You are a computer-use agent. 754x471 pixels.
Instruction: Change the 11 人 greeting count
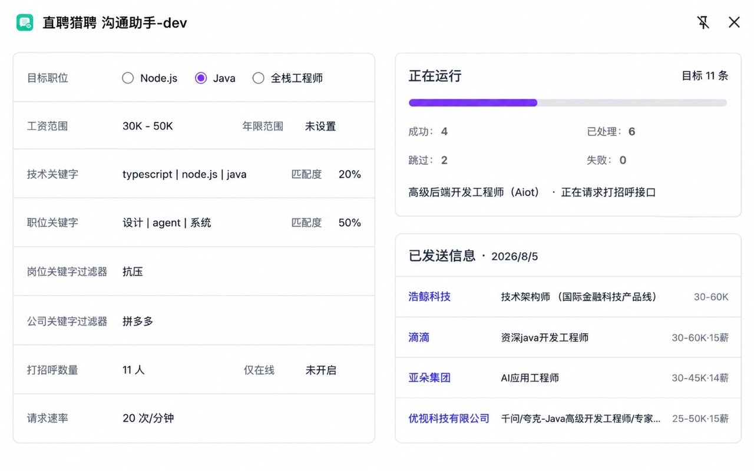pyautogui.click(x=134, y=370)
